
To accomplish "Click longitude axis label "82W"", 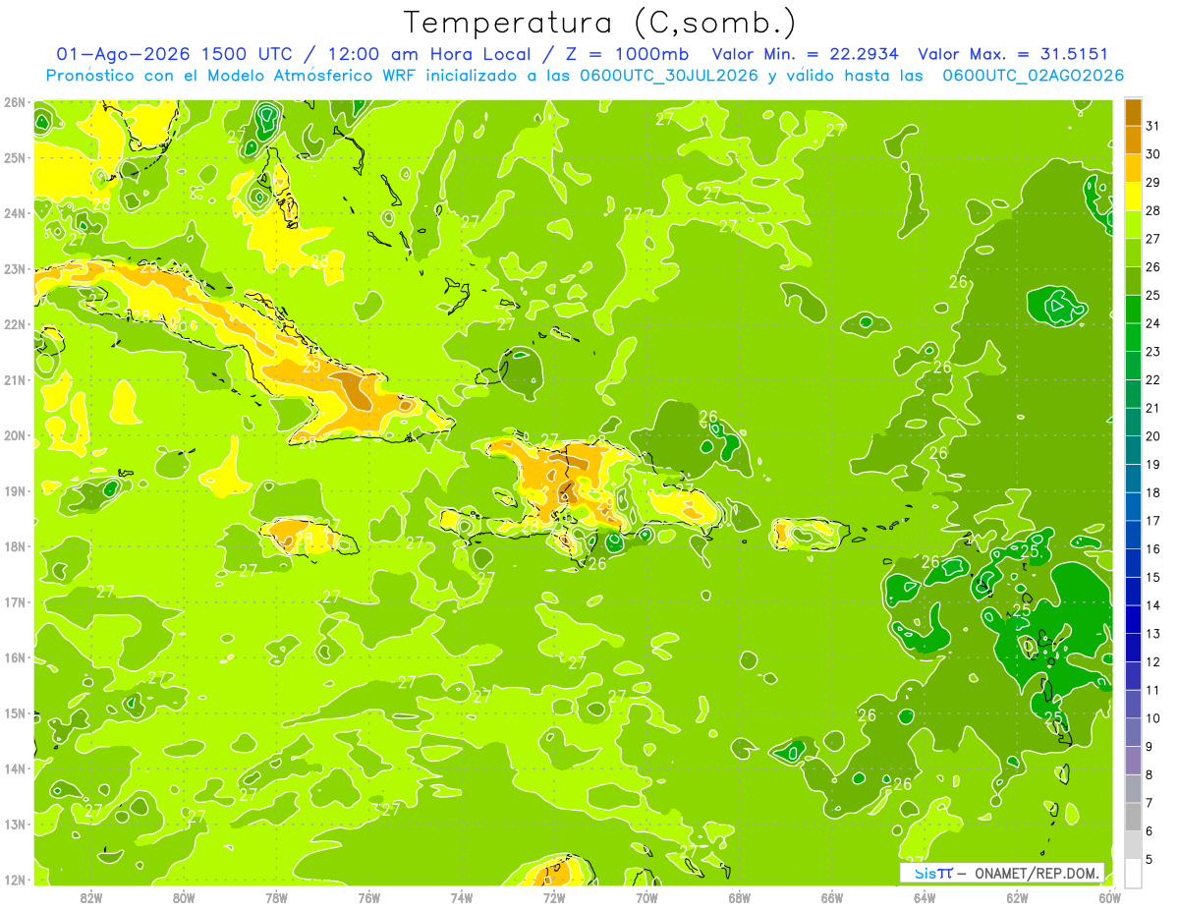I will point(91,898).
